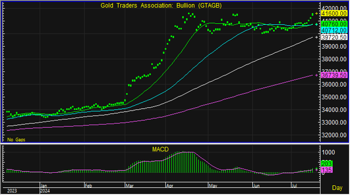Click the 39000.00 price axis label

(334, 47)
